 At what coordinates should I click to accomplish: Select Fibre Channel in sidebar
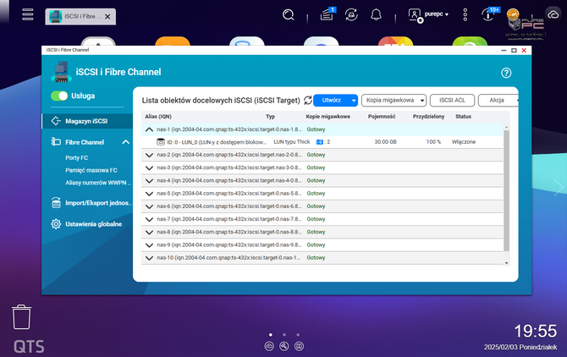(x=85, y=142)
